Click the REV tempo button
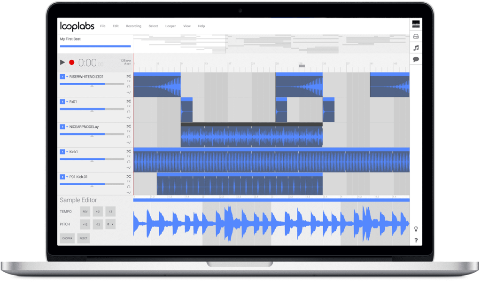Screen dimensions: 481x283 pyautogui.click(x=85, y=212)
